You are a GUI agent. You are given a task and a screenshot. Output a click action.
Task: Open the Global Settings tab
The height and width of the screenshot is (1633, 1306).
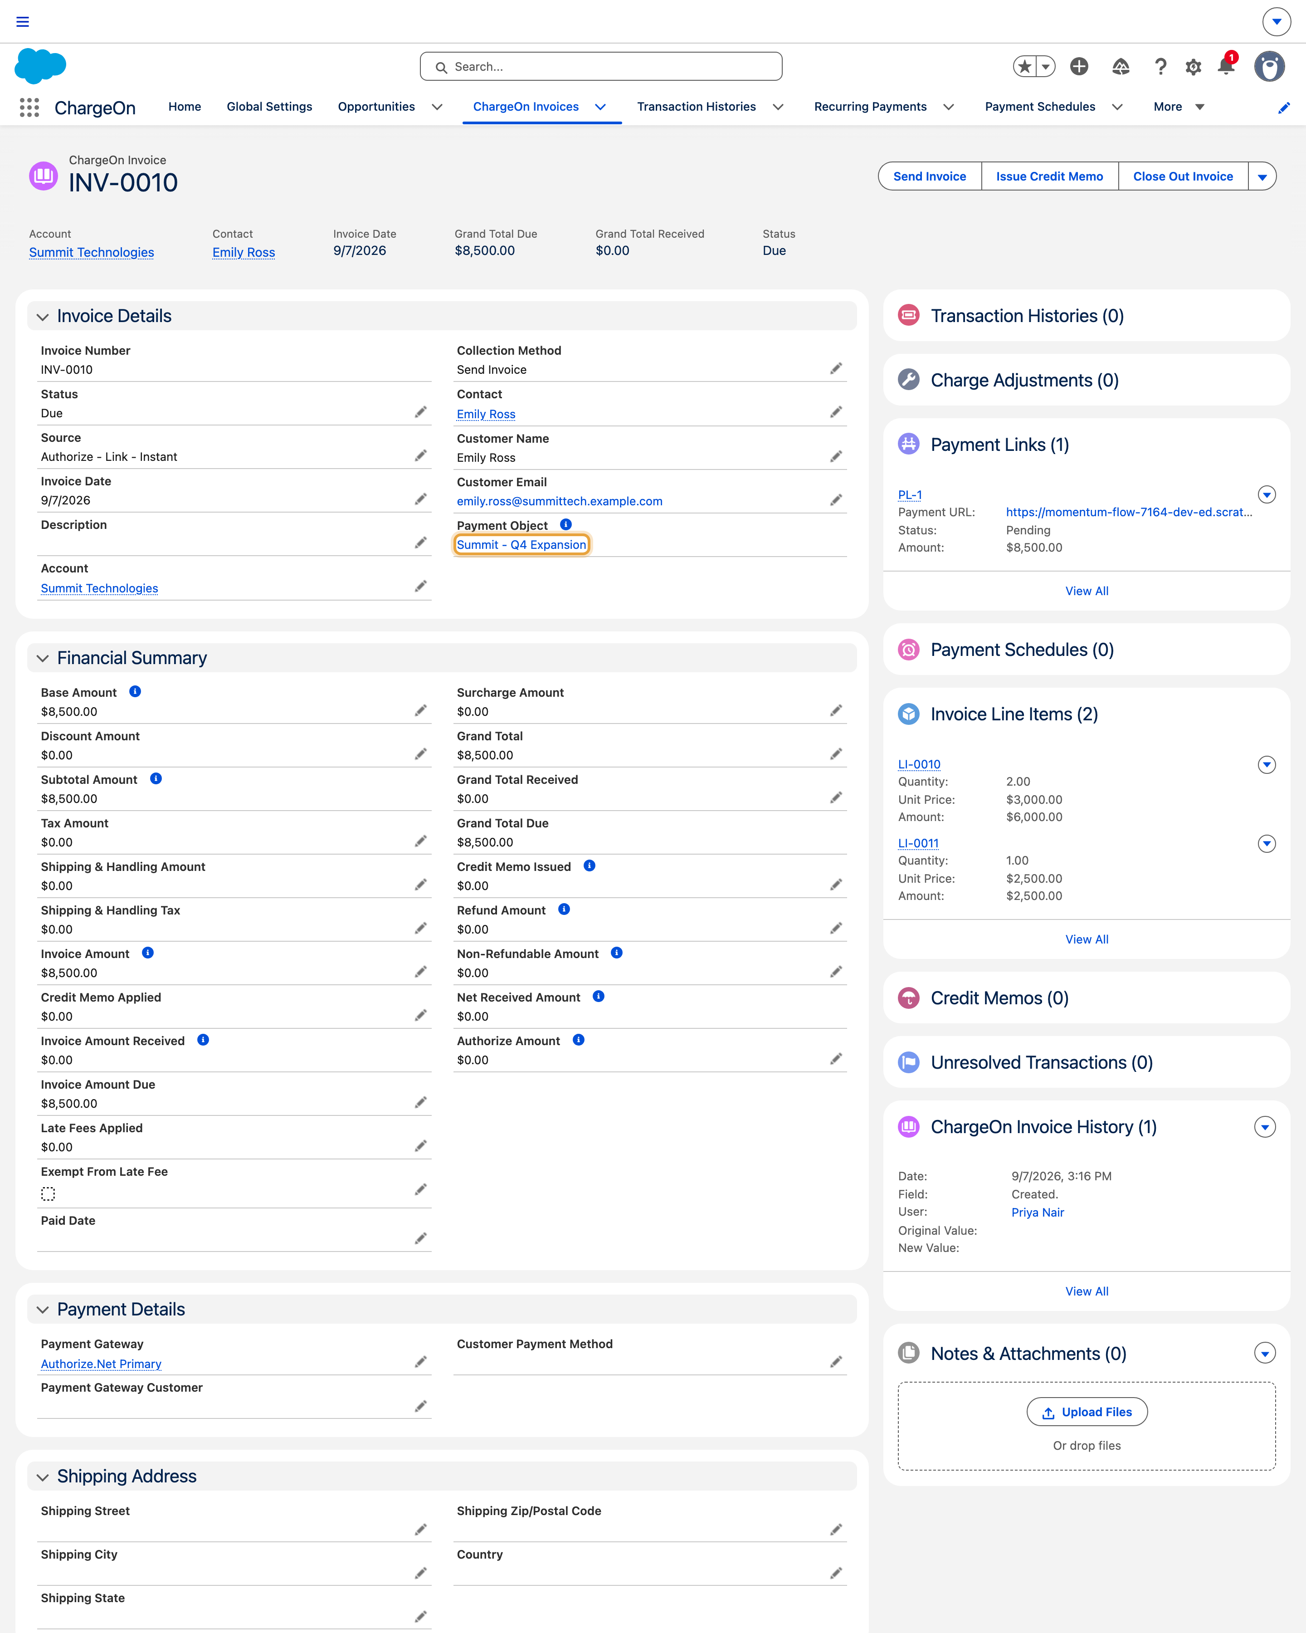click(x=269, y=107)
